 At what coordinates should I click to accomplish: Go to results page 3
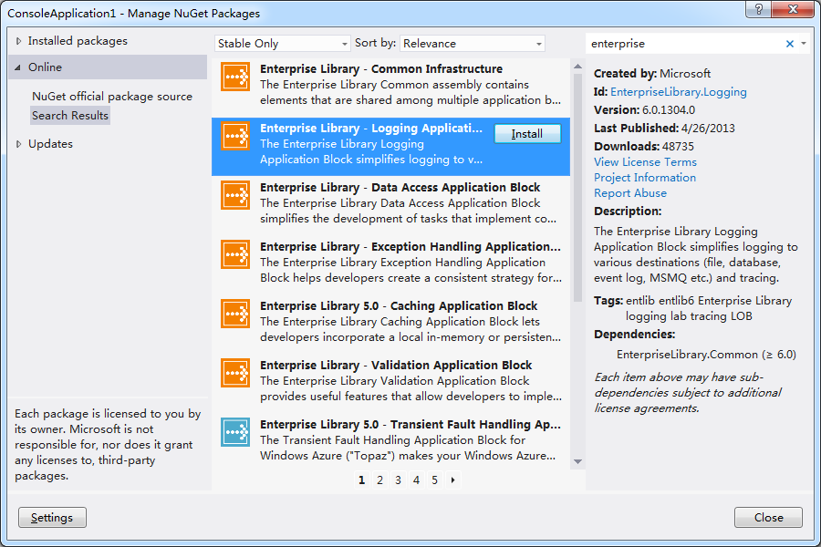pos(398,480)
